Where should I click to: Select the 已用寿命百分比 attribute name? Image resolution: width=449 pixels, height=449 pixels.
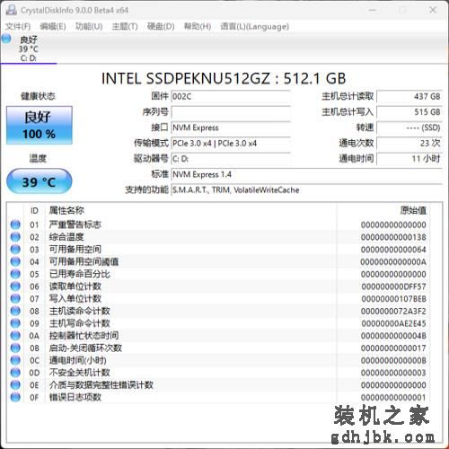80,274
